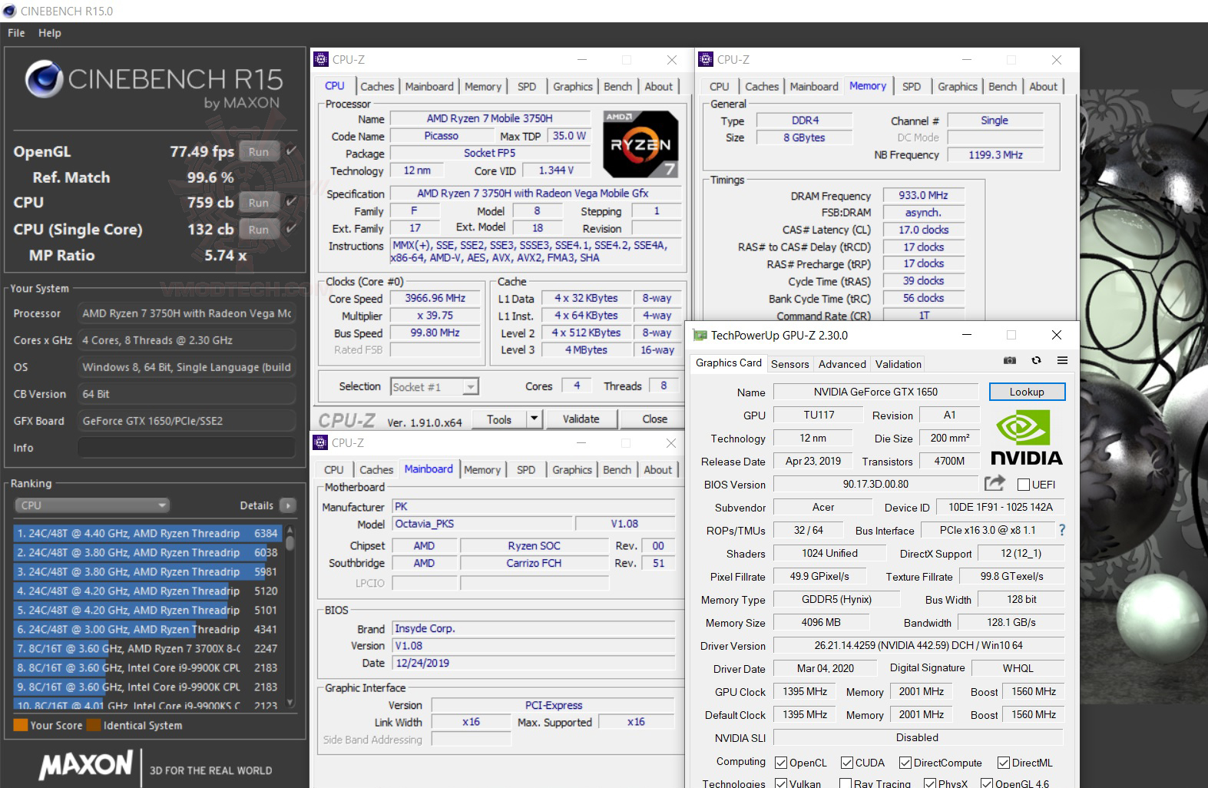Select ranking row 7 Ryzen 7 3700X
This screenshot has width=1208, height=788.
pyautogui.click(x=147, y=648)
